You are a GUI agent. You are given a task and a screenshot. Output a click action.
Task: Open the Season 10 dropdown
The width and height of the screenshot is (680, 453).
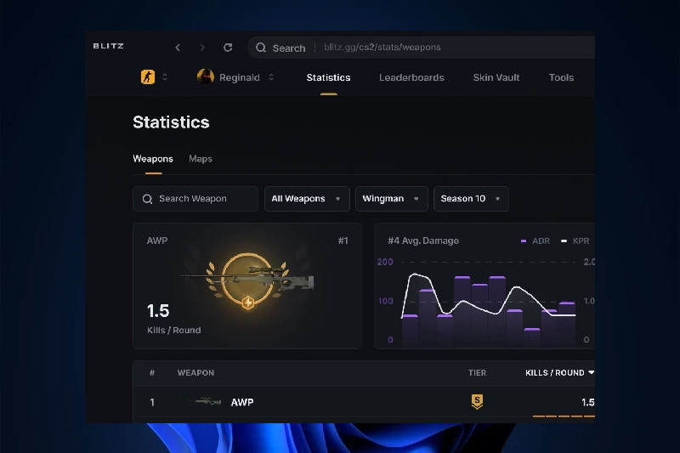(471, 199)
